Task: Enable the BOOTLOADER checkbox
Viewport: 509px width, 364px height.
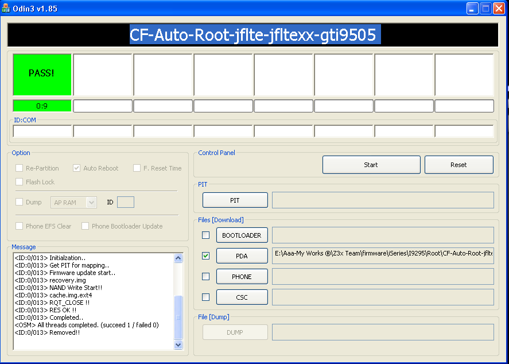Action: pos(205,235)
